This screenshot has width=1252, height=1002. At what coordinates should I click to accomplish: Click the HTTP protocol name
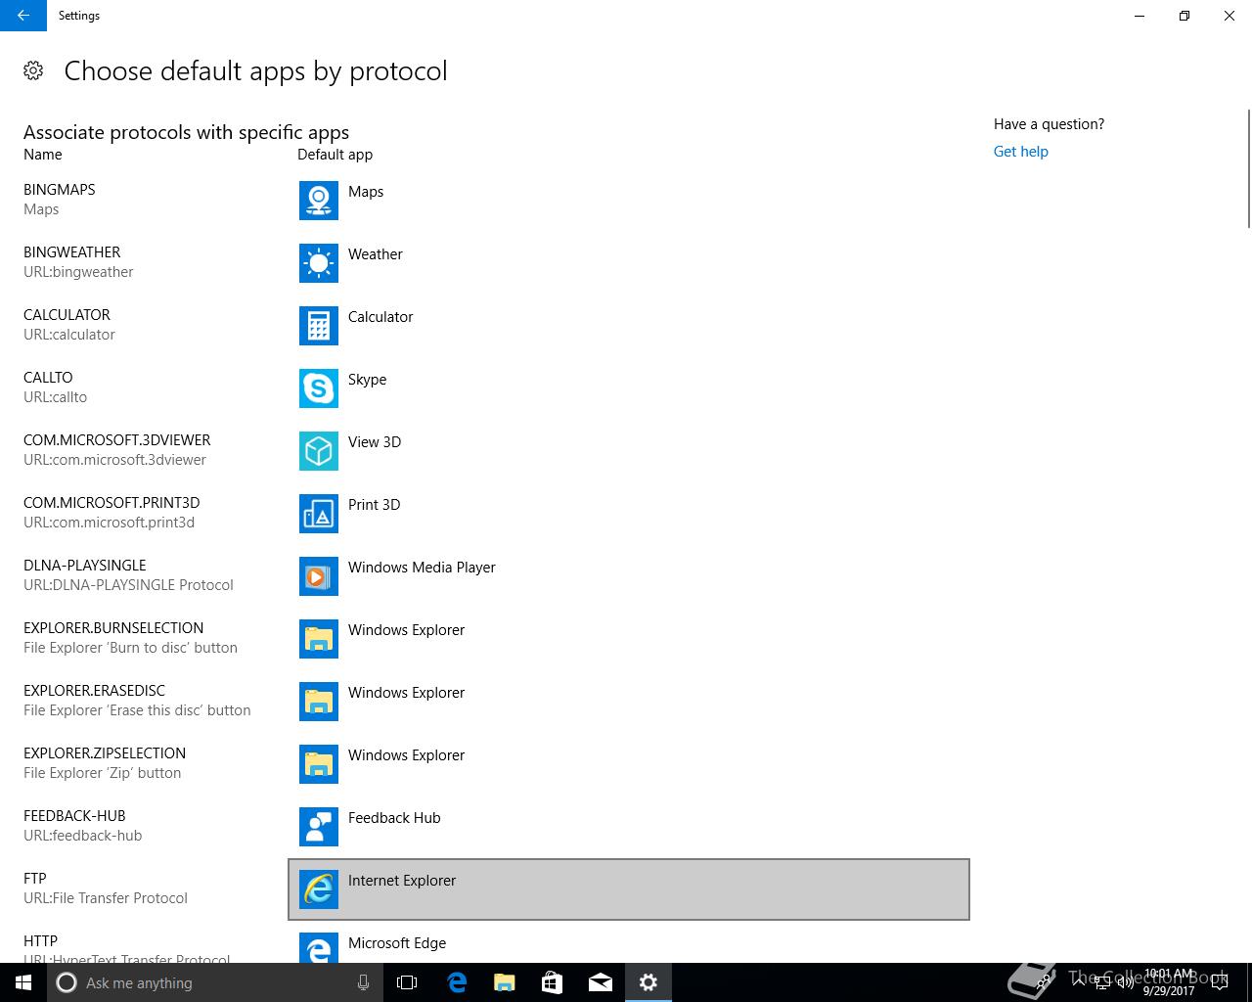click(x=40, y=941)
